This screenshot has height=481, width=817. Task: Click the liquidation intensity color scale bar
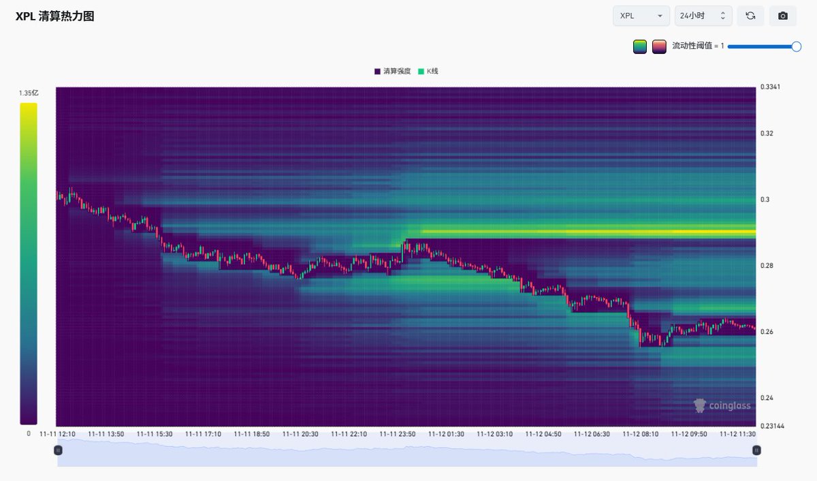coord(29,263)
